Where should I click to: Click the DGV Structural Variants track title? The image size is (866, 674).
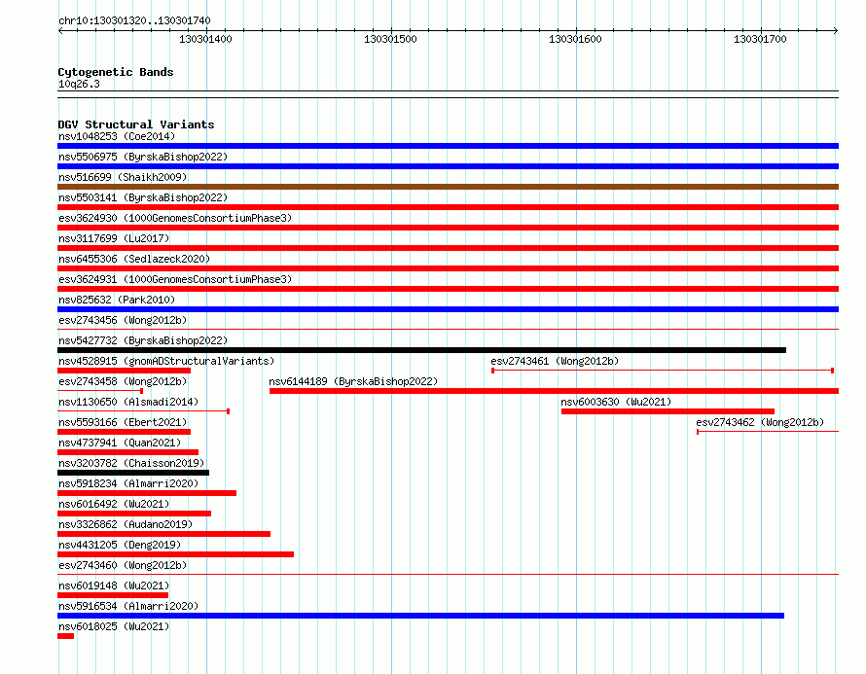click(136, 124)
